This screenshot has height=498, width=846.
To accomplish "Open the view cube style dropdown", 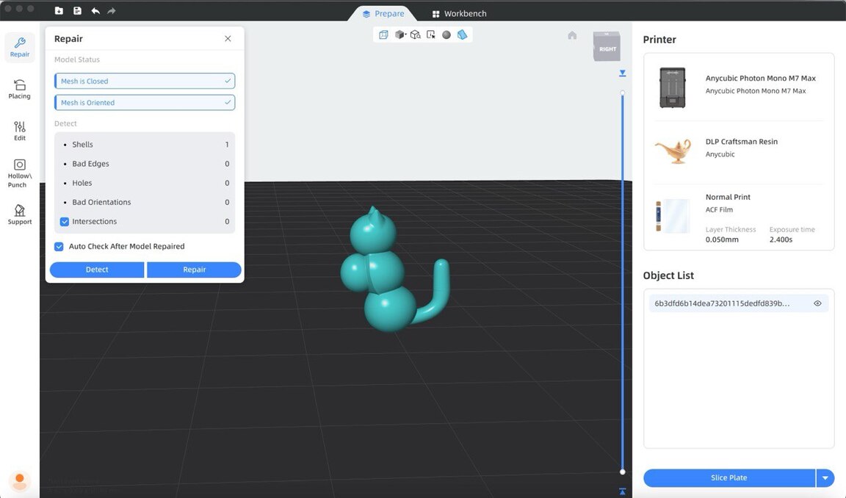I will click(401, 35).
